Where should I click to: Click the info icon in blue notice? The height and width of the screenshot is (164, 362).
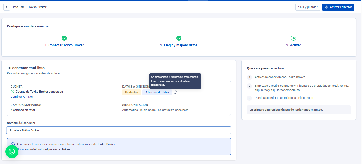(x=12, y=144)
